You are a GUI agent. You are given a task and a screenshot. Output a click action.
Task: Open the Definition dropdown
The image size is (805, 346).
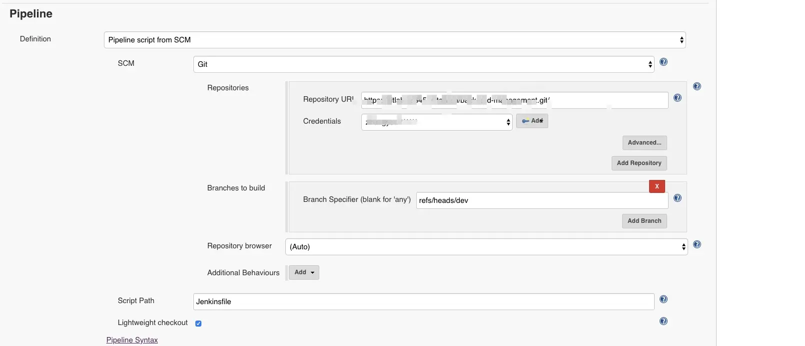pyautogui.click(x=395, y=40)
